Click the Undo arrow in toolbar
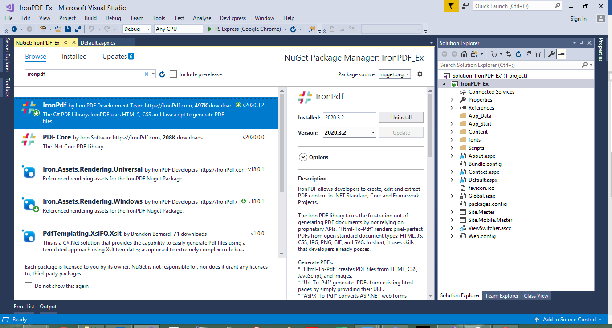The width and height of the screenshot is (612, 328). (91, 29)
